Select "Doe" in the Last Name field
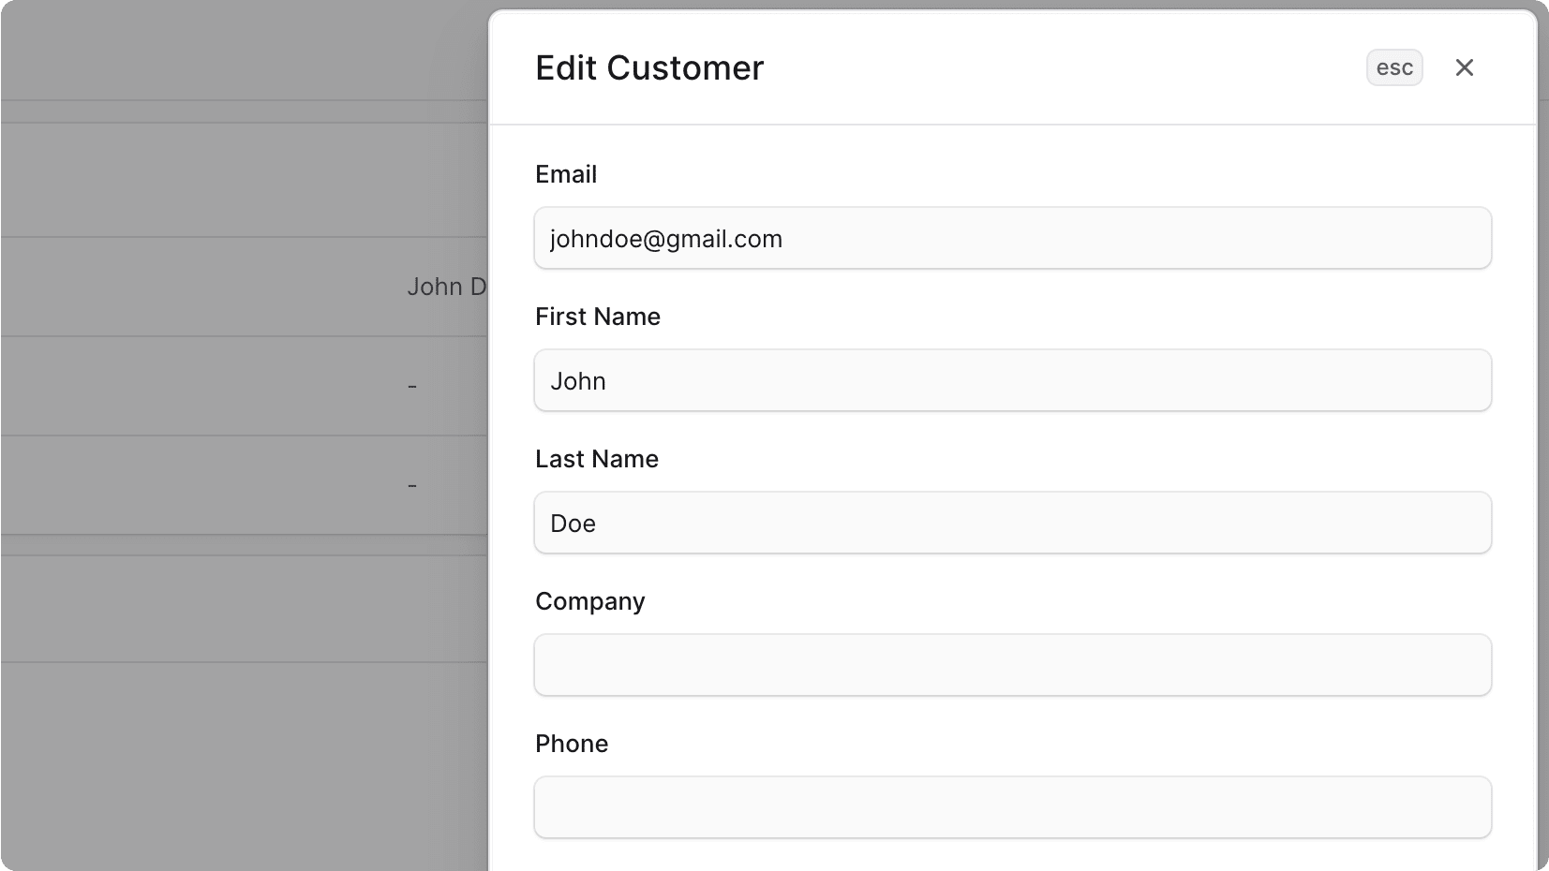The image size is (1549, 871). (x=573, y=523)
